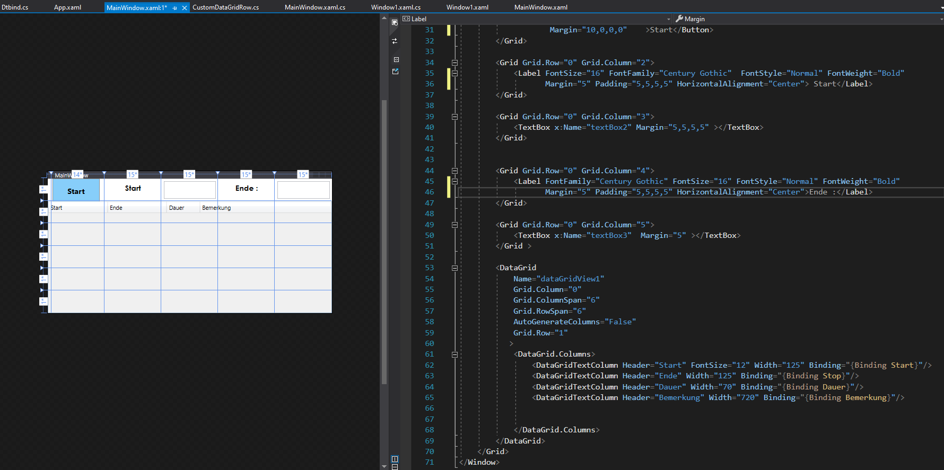The width and height of the screenshot is (944, 470).
Task: Click the XAML view icon on splitter
Action: (x=396, y=59)
